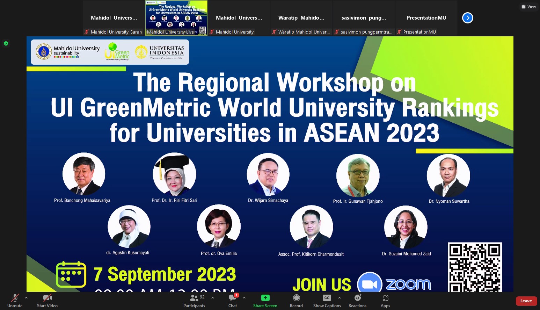Unmute the microphone
This screenshot has height=310, width=540.
pyautogui.click(x=15, y=300)
